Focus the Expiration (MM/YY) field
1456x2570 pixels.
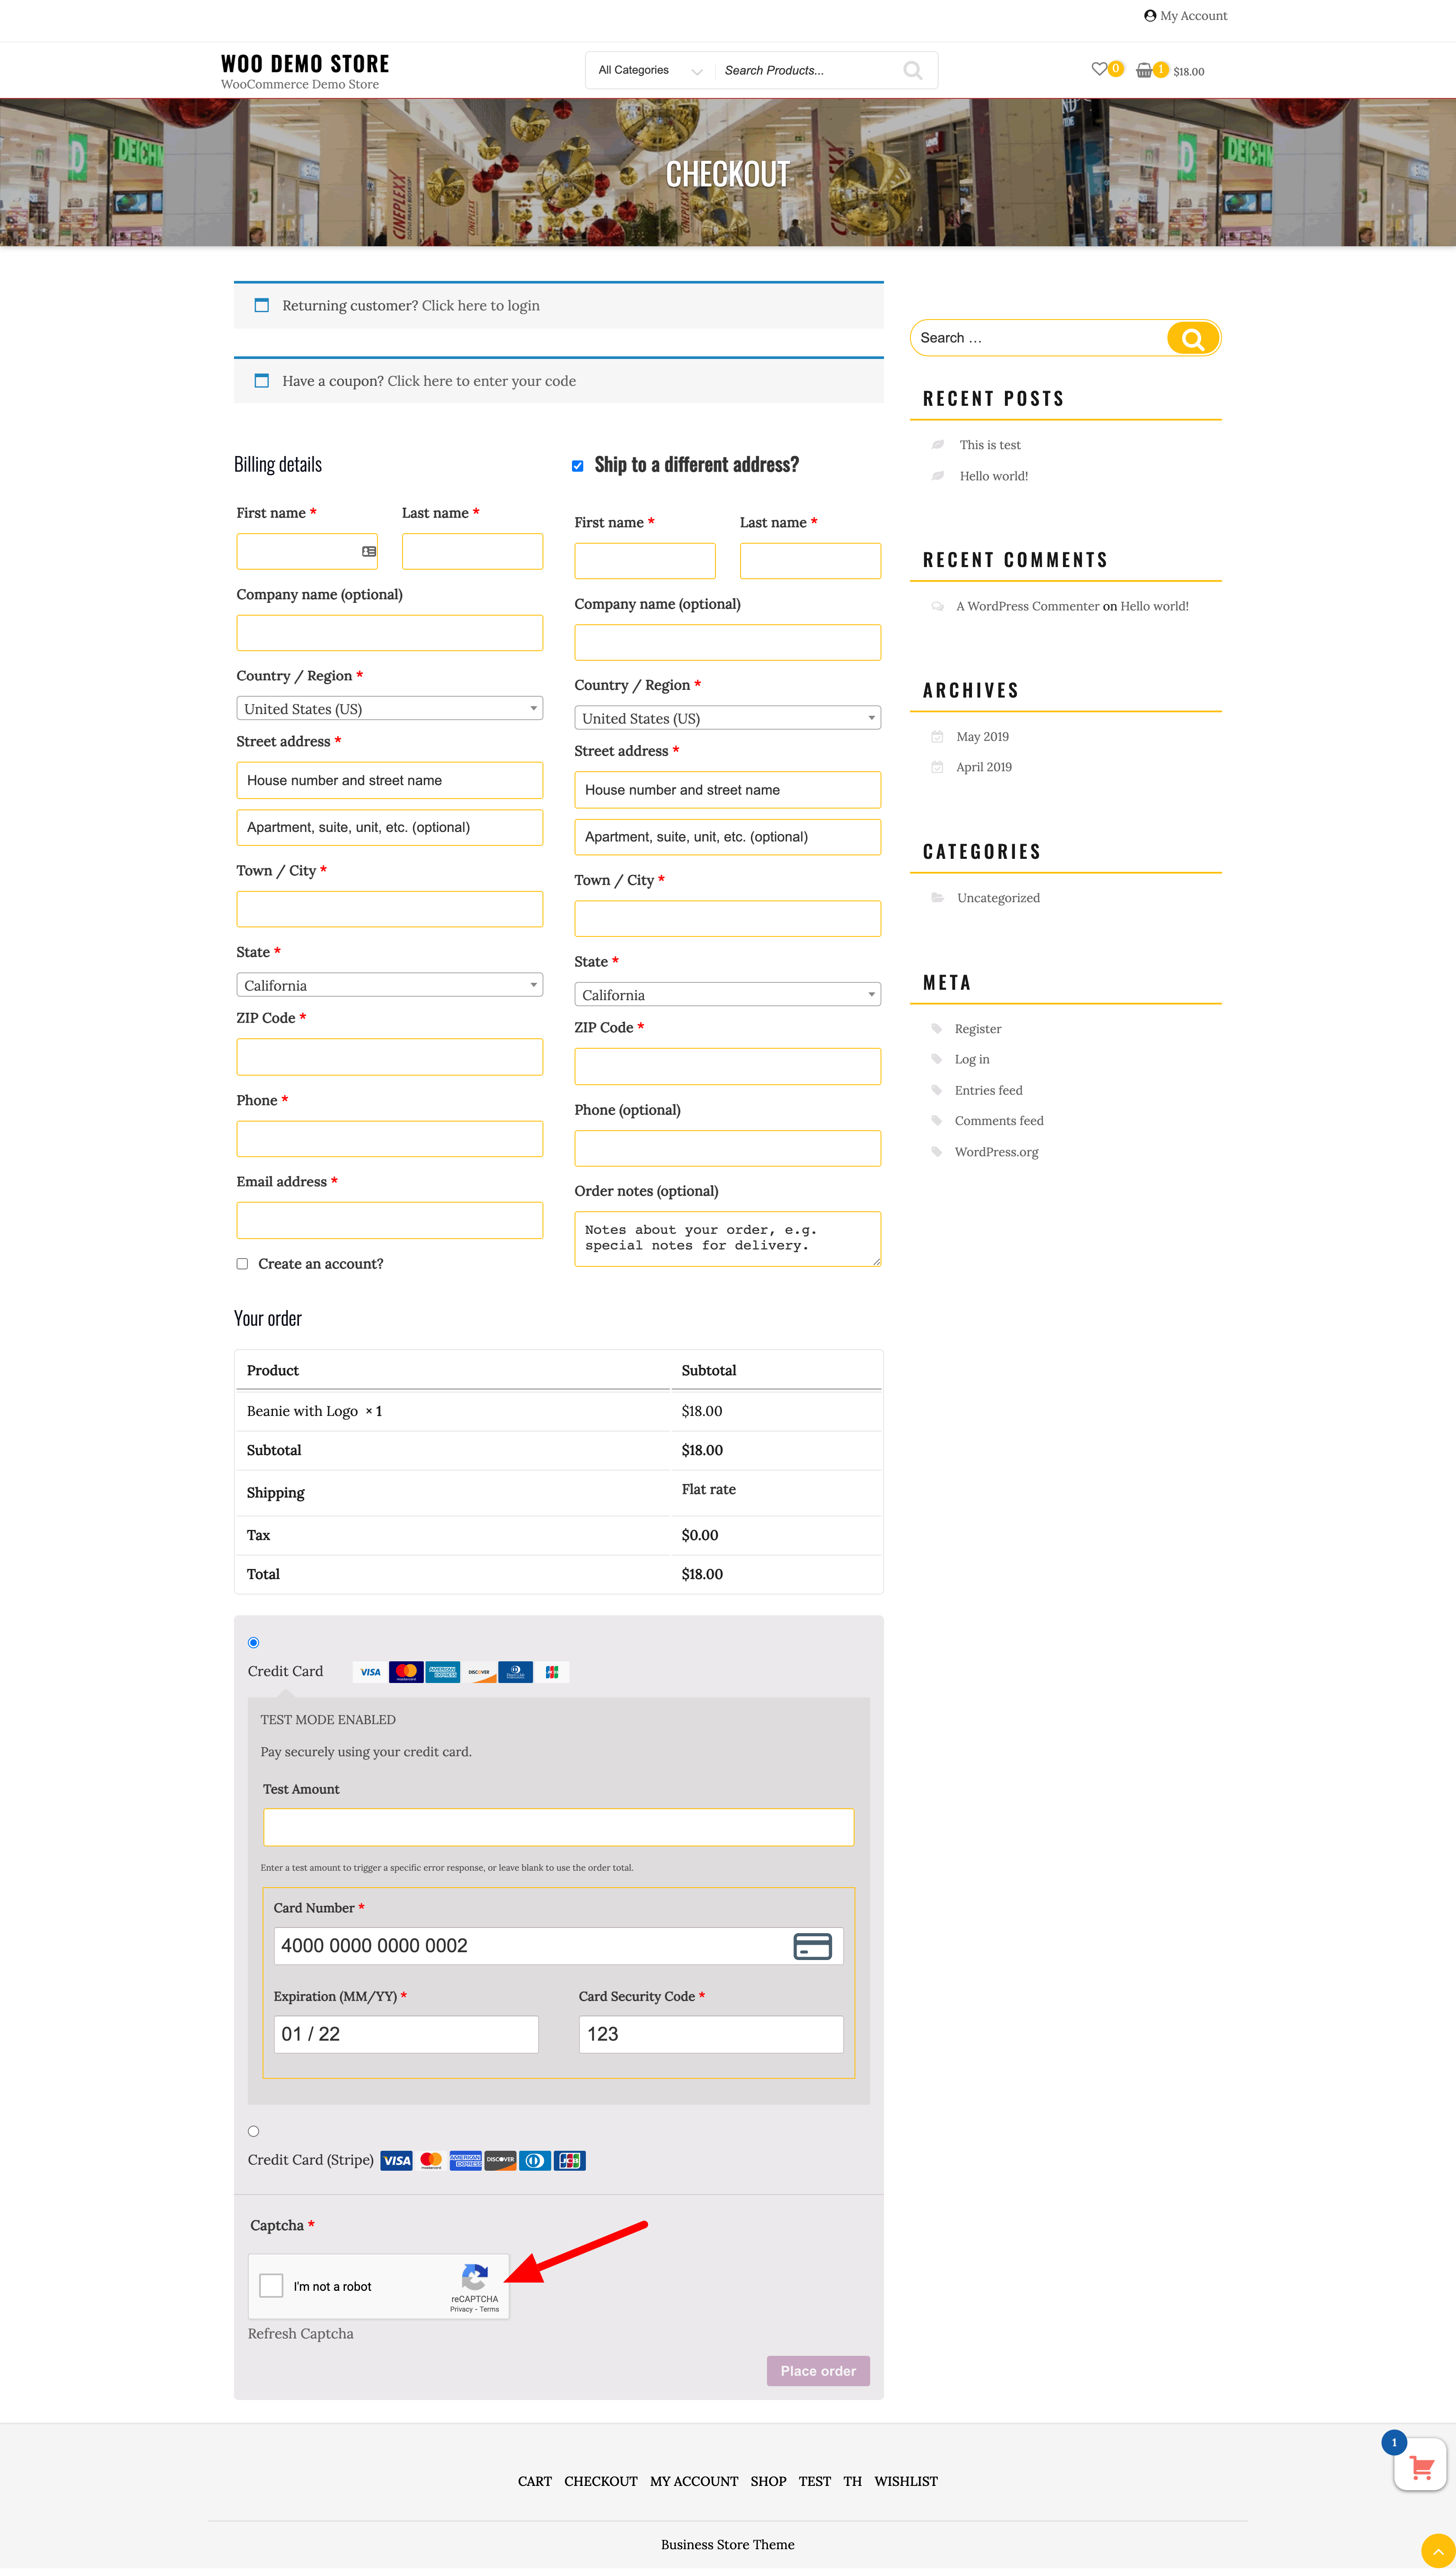coord(406,2035)
